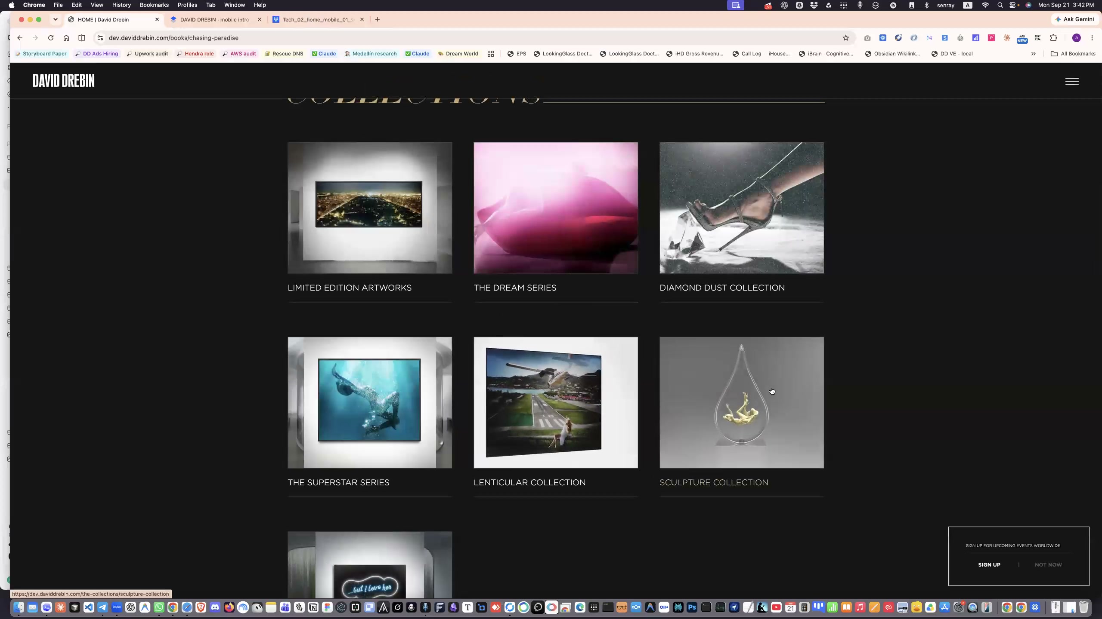This screenshot has width=1102, height=619.
Task: Open the Limited Edition Artworks thumbnail
Action: [370, 208]
